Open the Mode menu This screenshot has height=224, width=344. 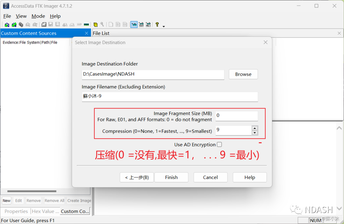click(x=38, y=16)
